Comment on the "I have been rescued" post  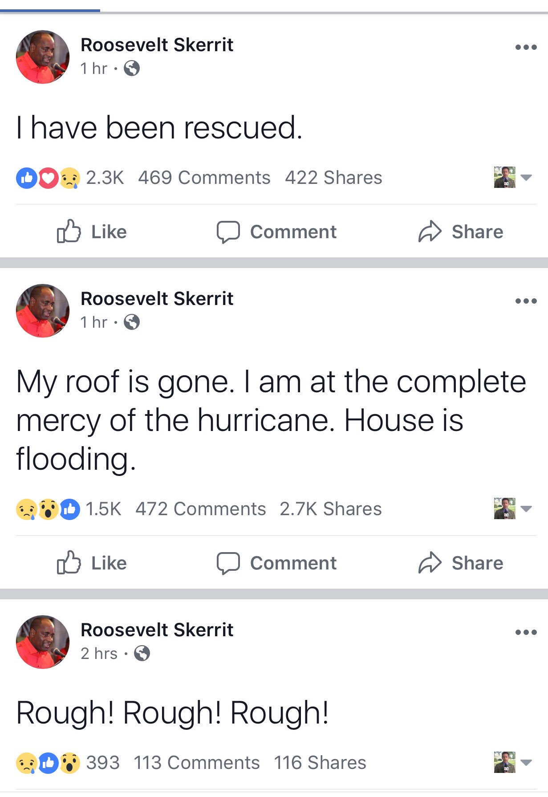click(x=276, y=232)
